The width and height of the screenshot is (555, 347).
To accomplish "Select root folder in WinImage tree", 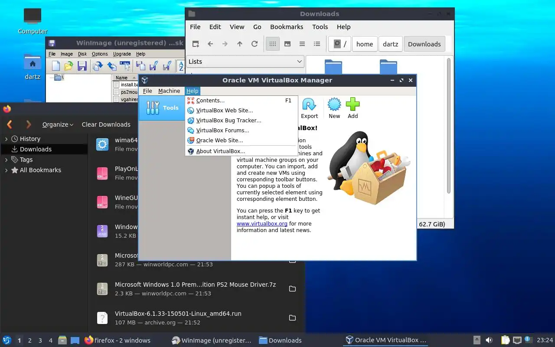I will (x=59, y=78).
